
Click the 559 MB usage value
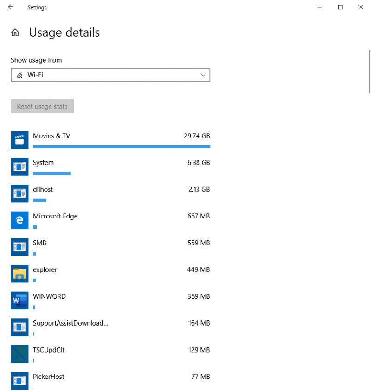(x=198, y=243)
